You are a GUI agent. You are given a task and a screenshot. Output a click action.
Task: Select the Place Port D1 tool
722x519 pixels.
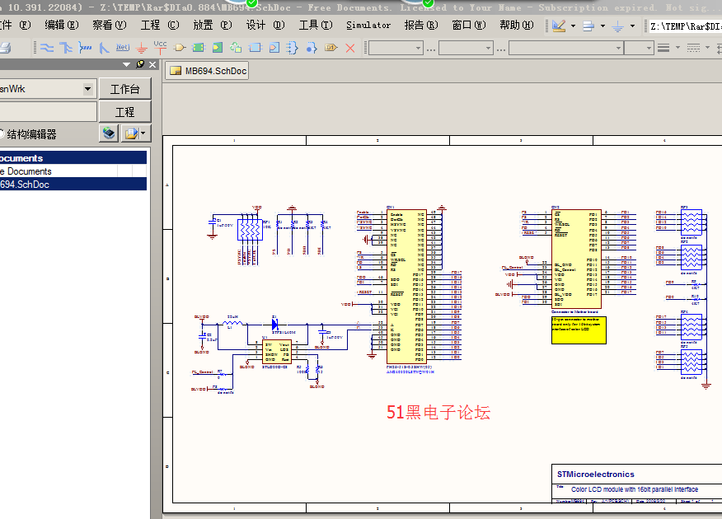pyautogui.click(x=331, y=48)
